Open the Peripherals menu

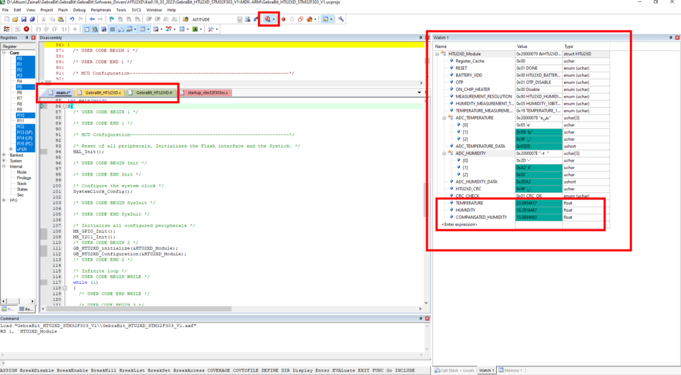pos(101,9)
